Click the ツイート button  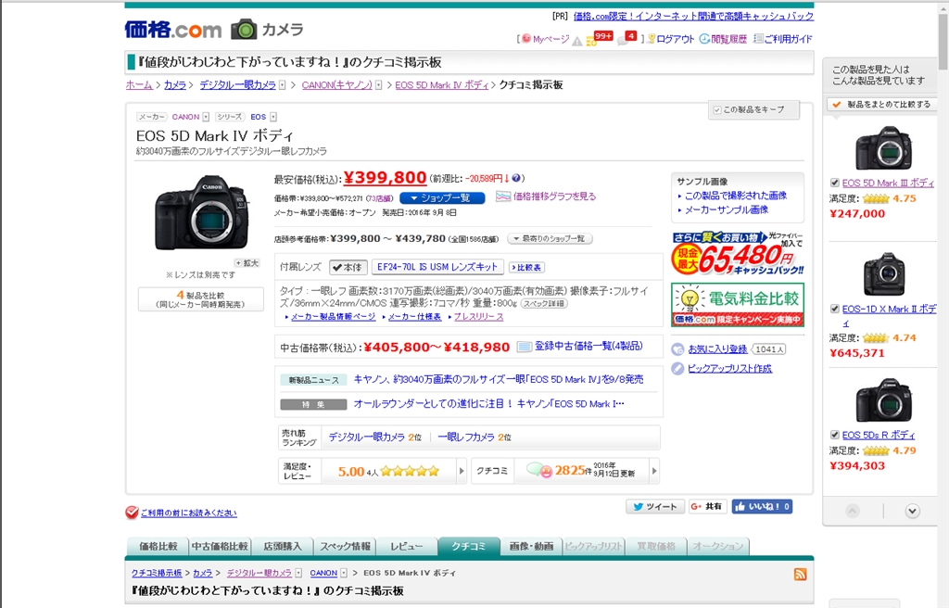click(655, 506)
